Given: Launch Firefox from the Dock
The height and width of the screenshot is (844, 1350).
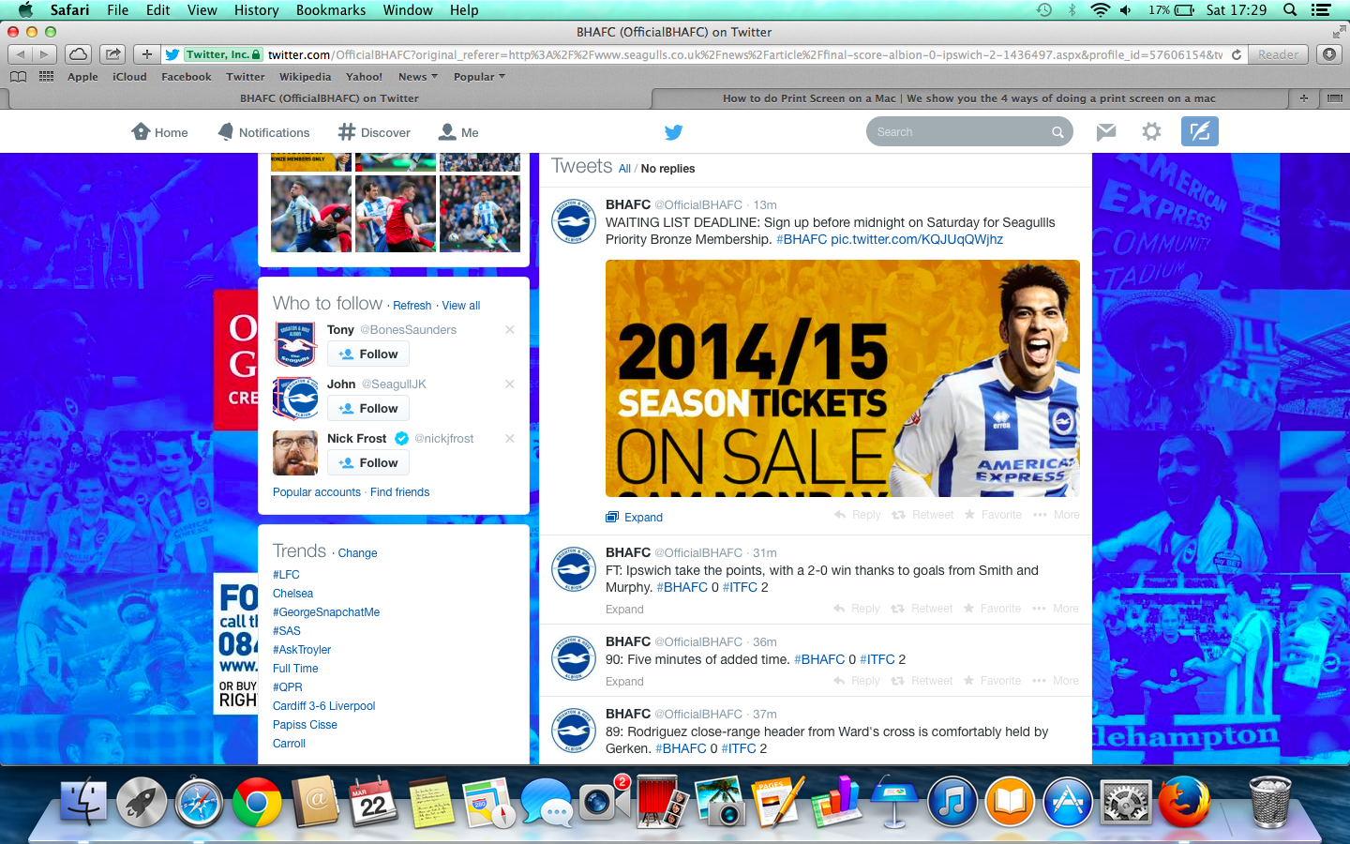Looking at the screenshot, I should pyautogui.click(x=1183, y=803).
